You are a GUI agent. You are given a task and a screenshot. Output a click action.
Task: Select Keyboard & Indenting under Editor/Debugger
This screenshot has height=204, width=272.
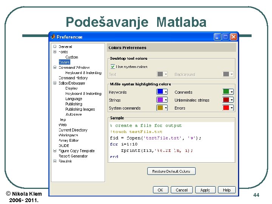click(x=83, y=94)
